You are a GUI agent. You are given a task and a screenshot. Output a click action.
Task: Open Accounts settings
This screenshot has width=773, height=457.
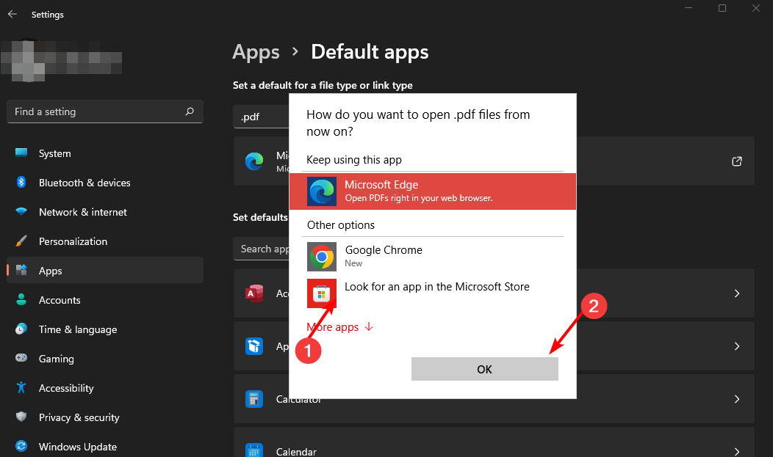point(105,300)
